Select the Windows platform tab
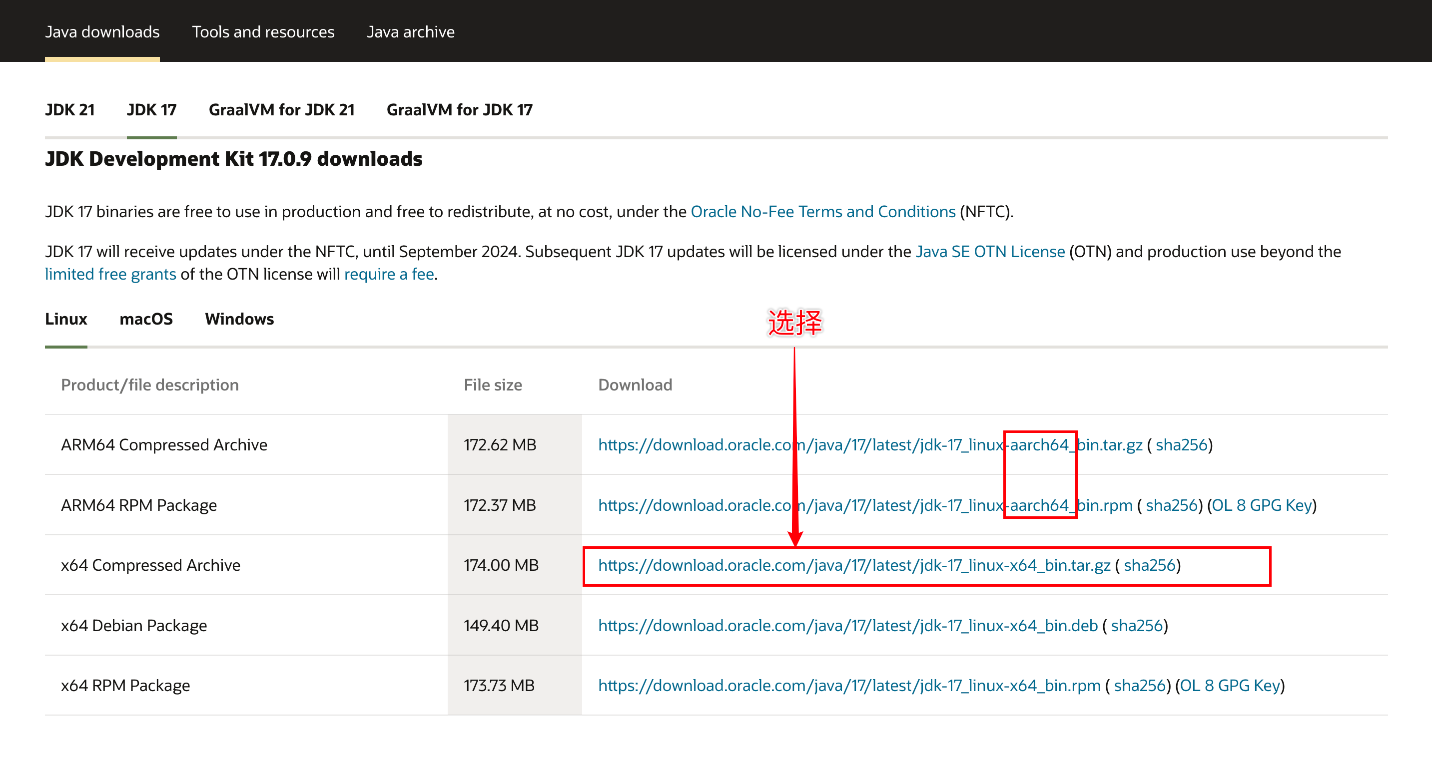 click(x=239, y=319)
